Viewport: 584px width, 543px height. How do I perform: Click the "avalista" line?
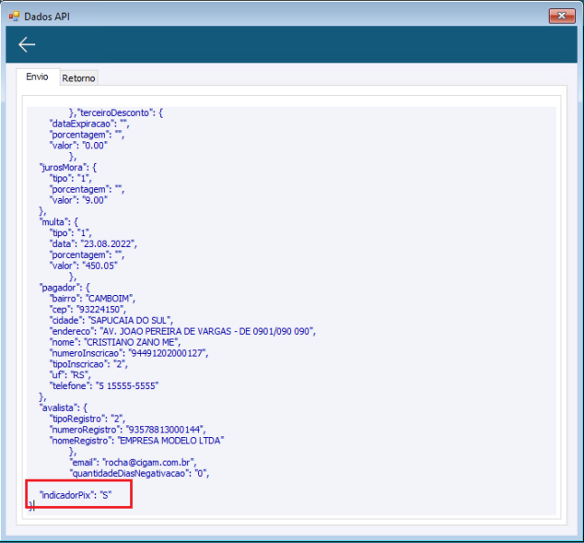point(63,407)
